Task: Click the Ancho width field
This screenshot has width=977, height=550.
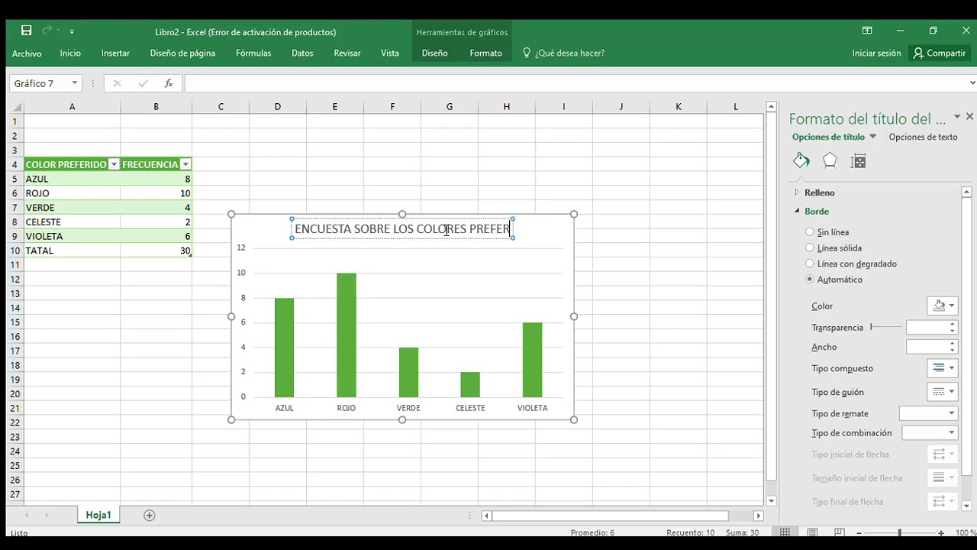Action: pos(927,347)
